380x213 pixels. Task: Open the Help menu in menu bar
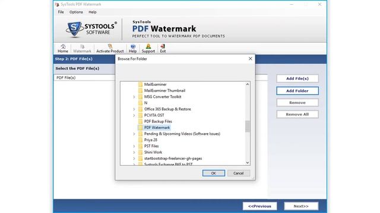pyautogui.click(x=93, y=12)
